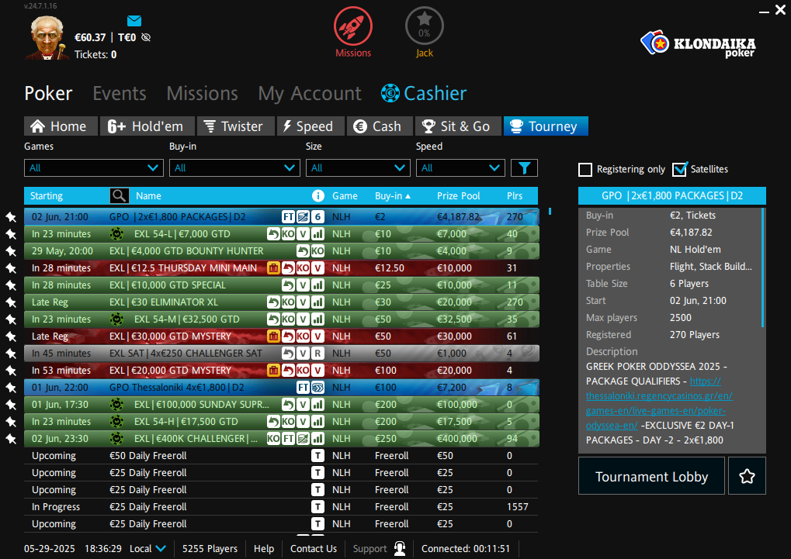Switch to Events main tab
The height and width of the screenshot is (559, 791).
pos(120,93)
